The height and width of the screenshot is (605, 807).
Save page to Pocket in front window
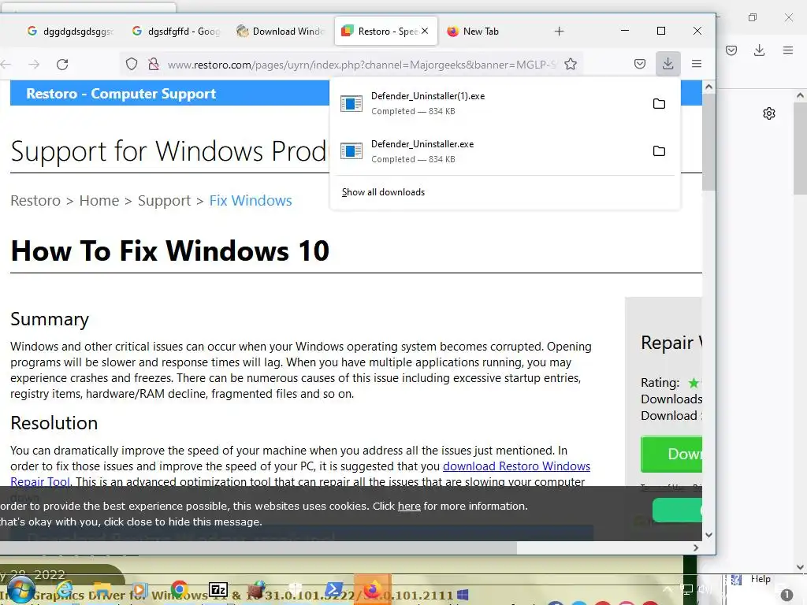click(x=640, y=64)
